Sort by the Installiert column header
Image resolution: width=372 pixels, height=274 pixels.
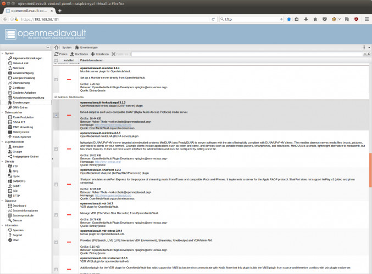pos(69,60)
